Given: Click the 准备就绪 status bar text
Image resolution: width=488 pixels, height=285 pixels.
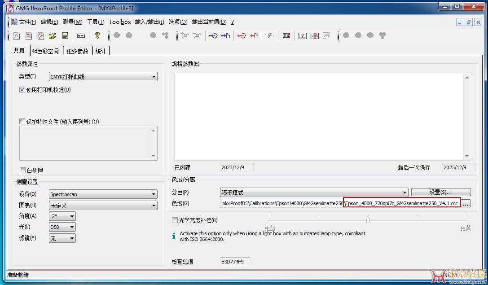Looking at the screenshot, I should 18,275.
